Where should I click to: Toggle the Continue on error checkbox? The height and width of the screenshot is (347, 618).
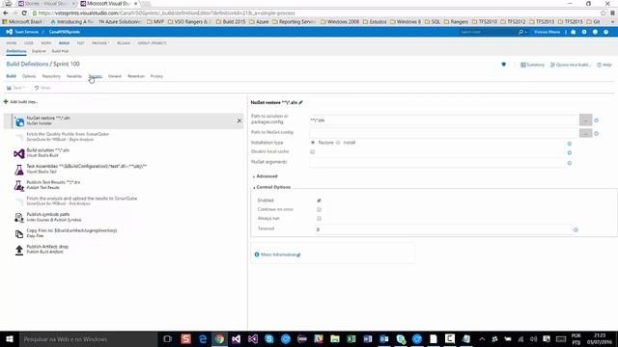[319, 209]
